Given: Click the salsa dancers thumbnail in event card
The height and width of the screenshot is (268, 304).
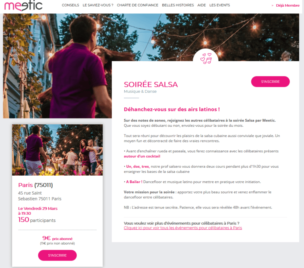Looking at the screenshot, I should (57, 150).
